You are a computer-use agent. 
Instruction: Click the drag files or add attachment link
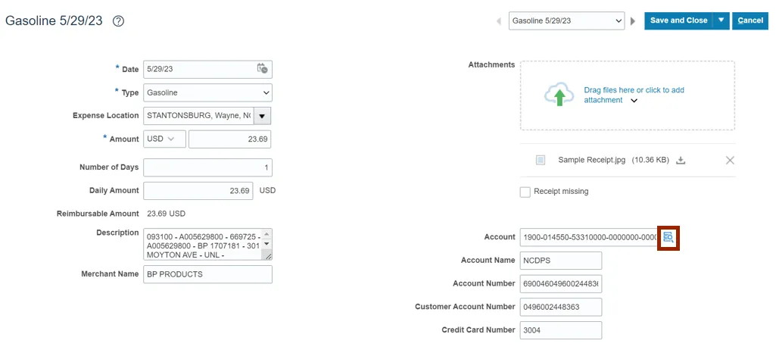click(633, 90)
